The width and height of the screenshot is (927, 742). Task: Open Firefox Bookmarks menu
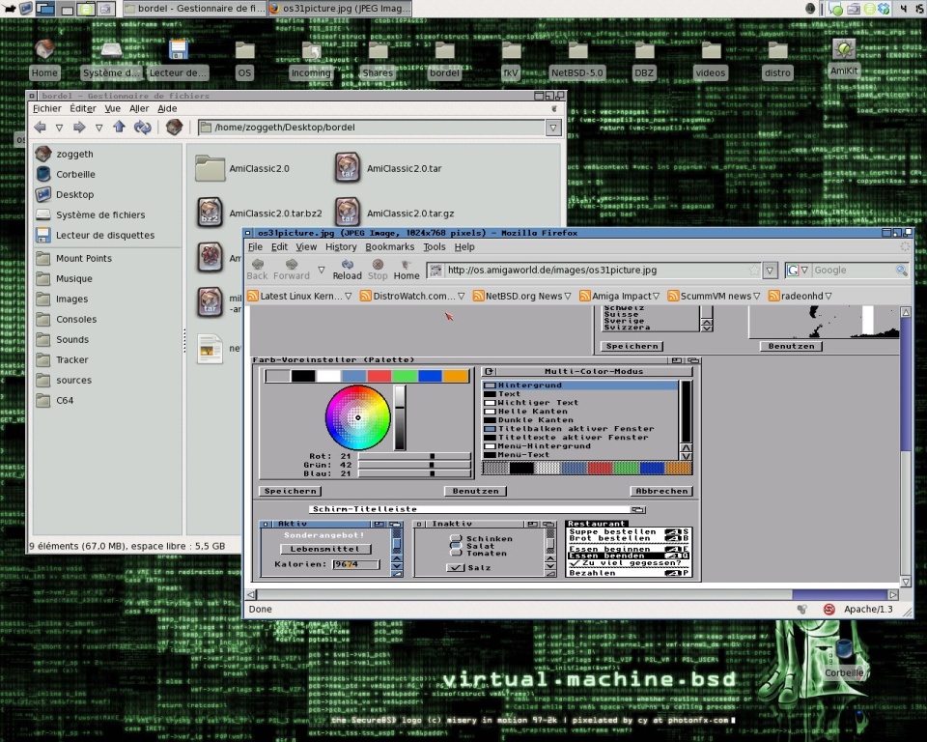(389, 246)
